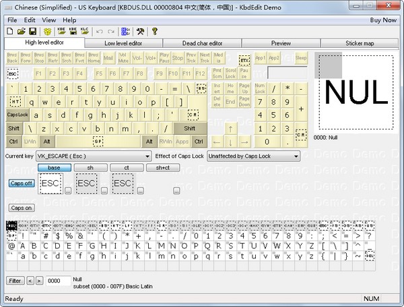Pick the highlighted NUL cell in grid
This screenshot has height=307, width=404.
point(11,225)
